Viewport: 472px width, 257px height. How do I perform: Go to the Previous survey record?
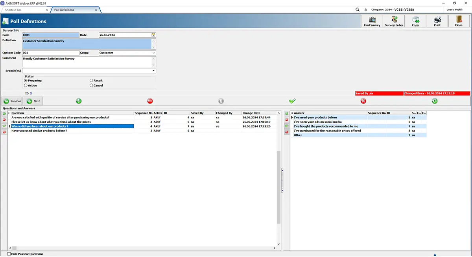click(x=12, y=101)
